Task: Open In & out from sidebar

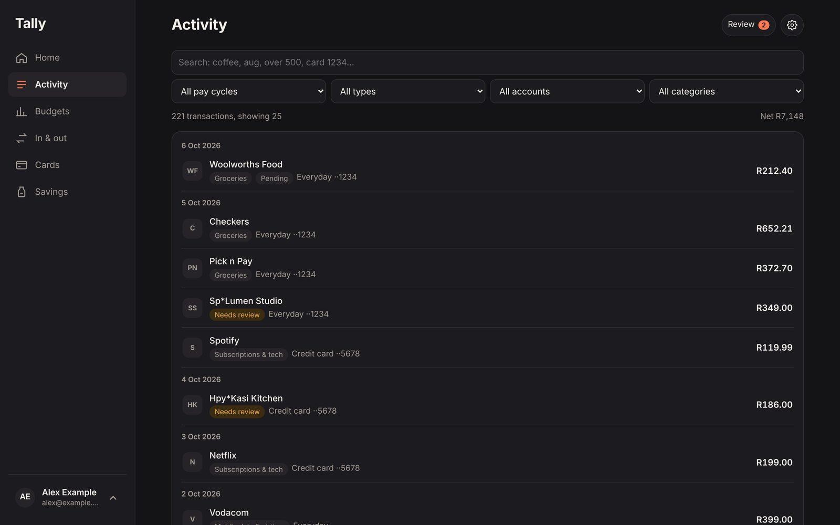Action: click(x=67, y=138)
